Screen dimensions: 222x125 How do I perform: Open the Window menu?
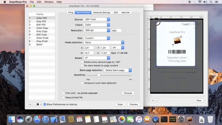tap(49, 2)
